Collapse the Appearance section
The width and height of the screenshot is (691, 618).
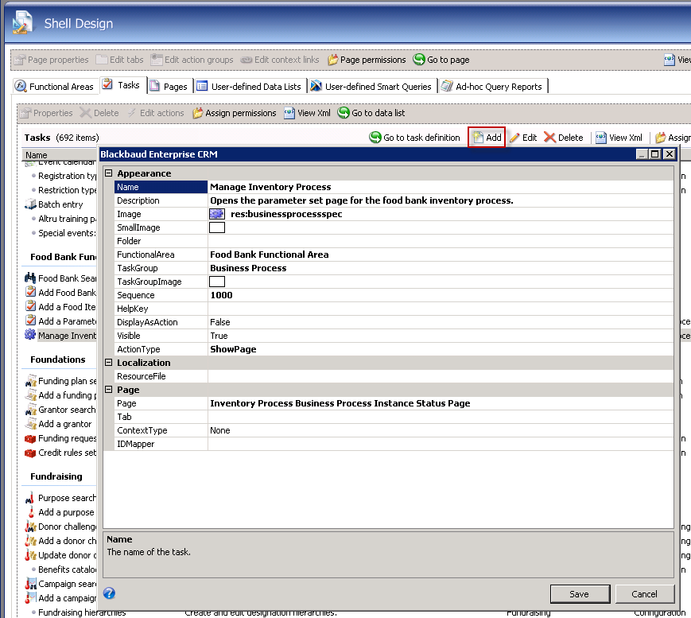point(109,173)
